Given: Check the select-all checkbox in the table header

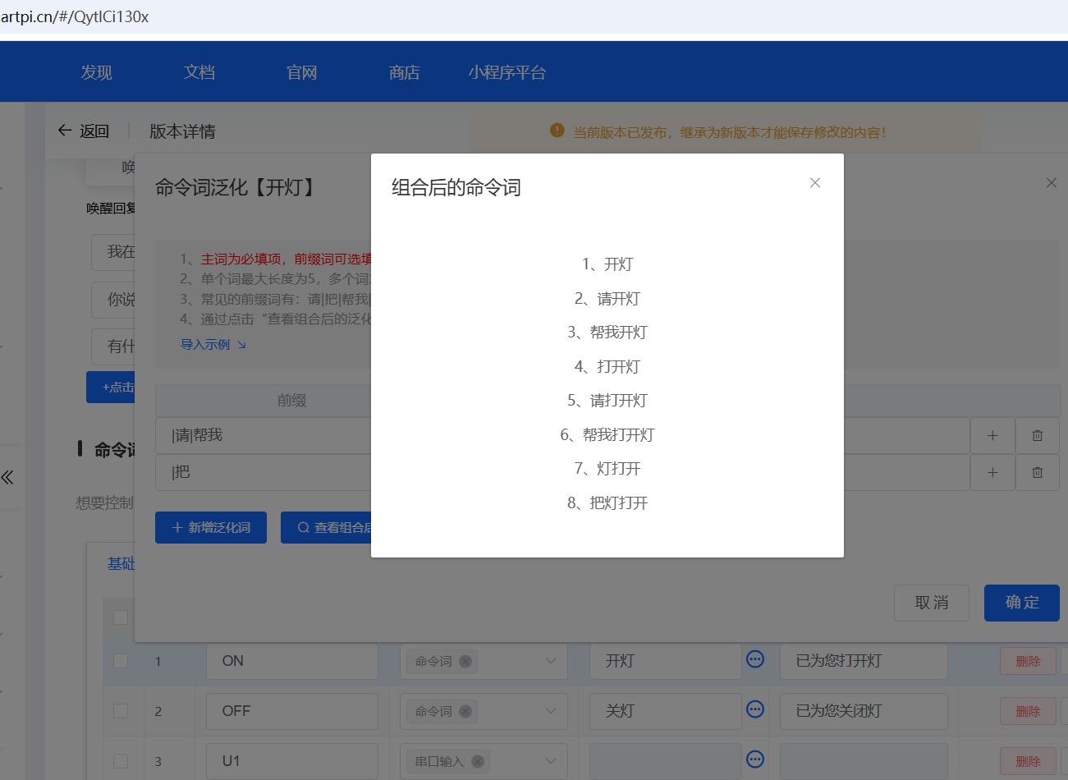Looking at the screenshot, I should coord(121,617).
